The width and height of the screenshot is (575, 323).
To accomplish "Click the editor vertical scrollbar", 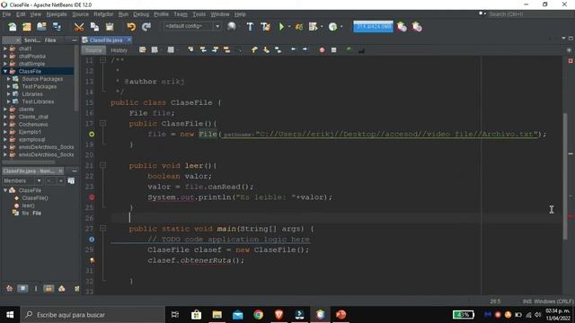I will [565, 176].
